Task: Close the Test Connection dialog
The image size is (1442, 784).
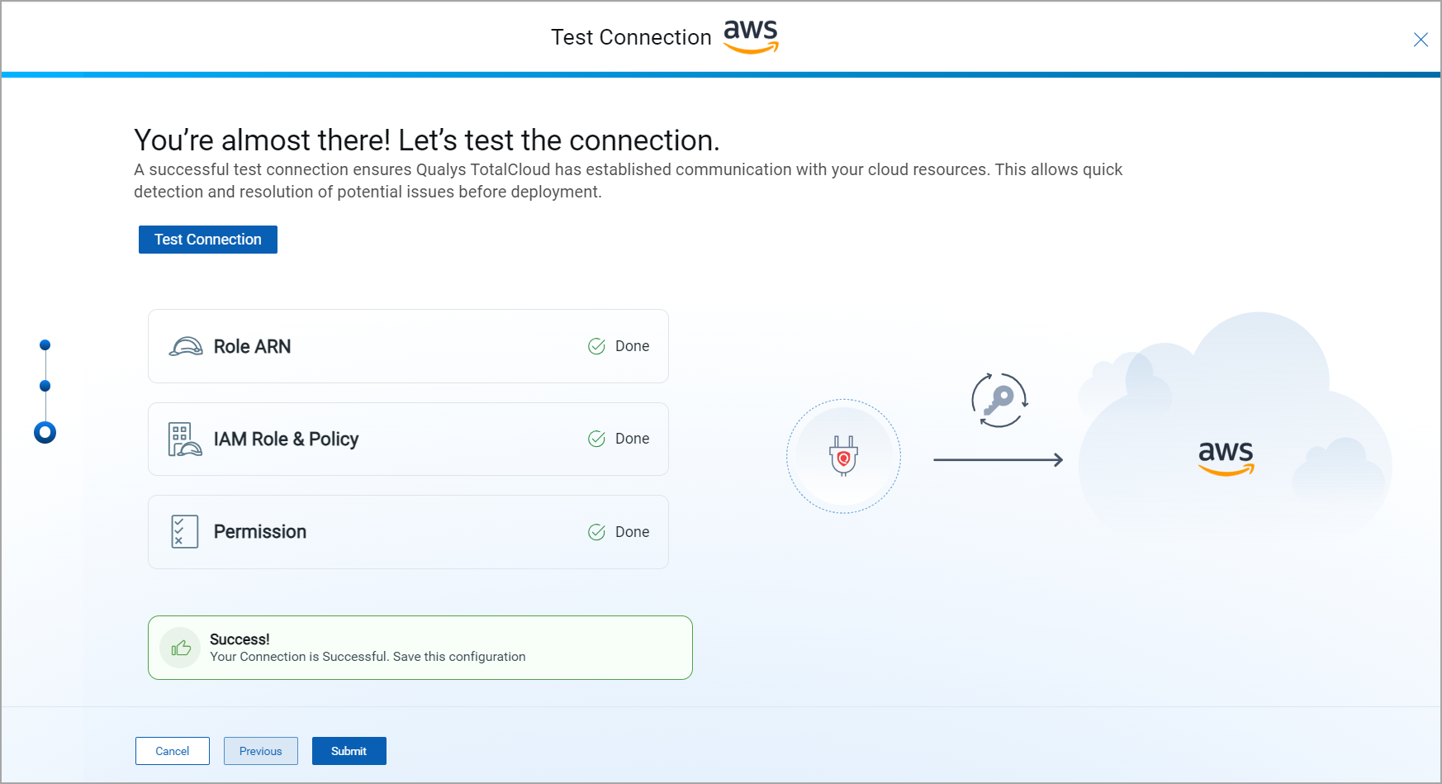Action: click(x=1421, y=40)
